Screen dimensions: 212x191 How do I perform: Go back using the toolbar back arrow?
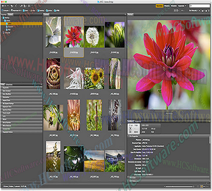3,6
